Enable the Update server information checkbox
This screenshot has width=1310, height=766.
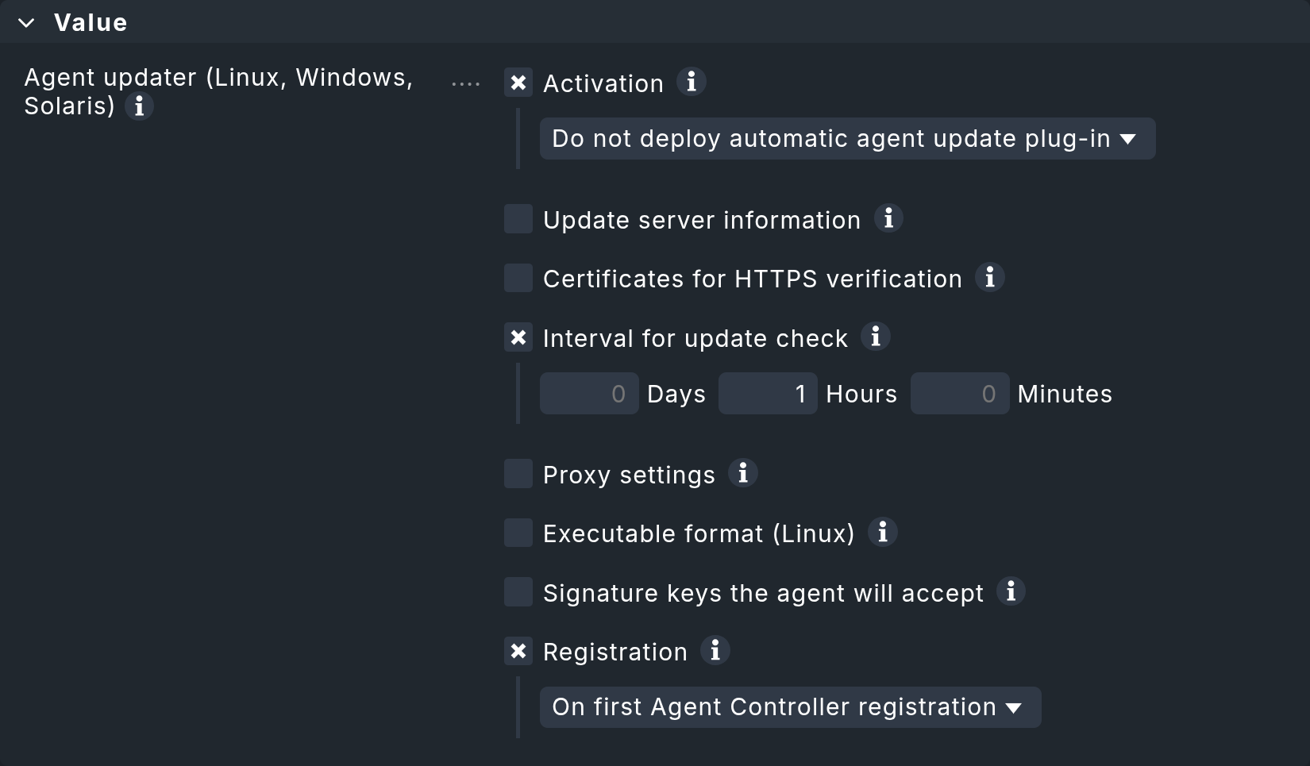click(x=518, y=219)
